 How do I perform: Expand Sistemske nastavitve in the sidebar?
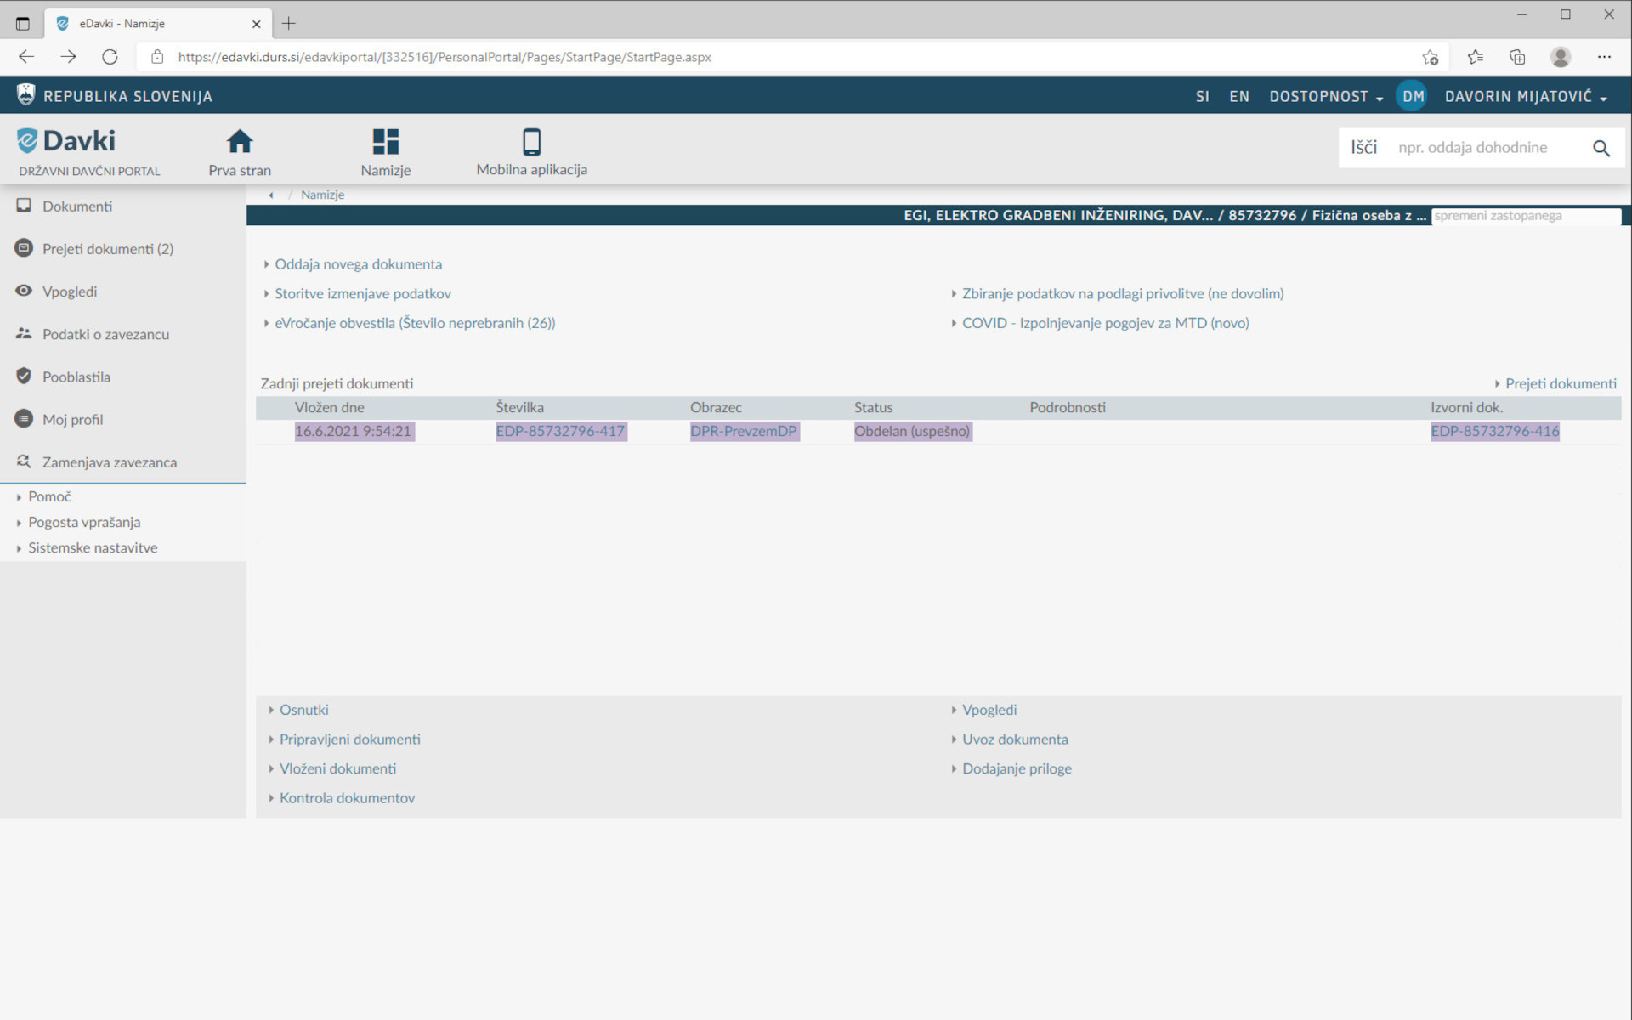[x=93, y=548]
